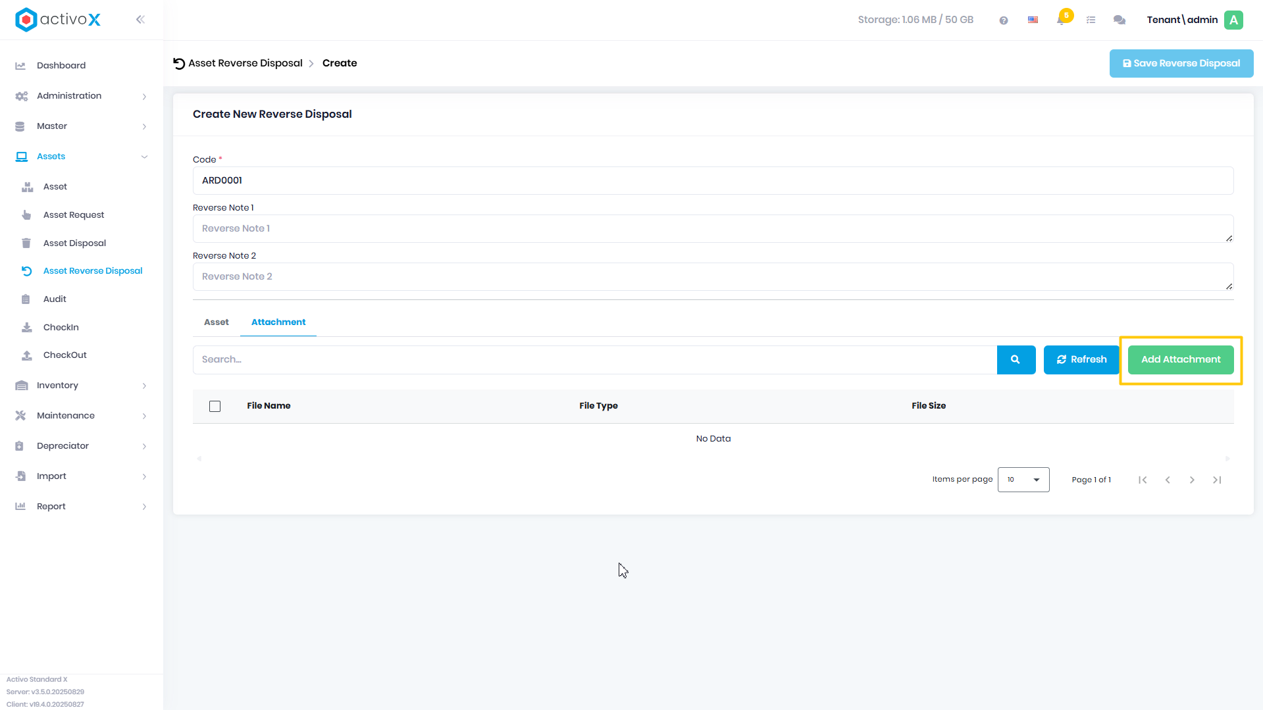Viewport: 1263px width, 710px height.
Task: Click the attachment Search box
Action: point(595,360)
